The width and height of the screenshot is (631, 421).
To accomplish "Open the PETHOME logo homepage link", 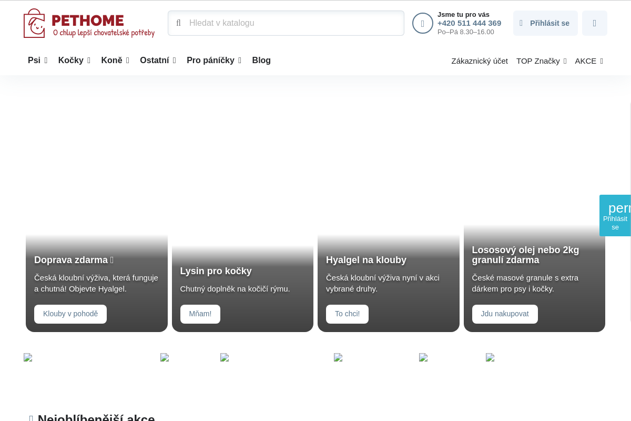I will point(89,23).
